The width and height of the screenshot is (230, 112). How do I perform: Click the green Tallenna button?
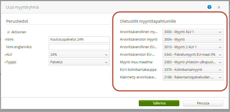click(159, 103)
